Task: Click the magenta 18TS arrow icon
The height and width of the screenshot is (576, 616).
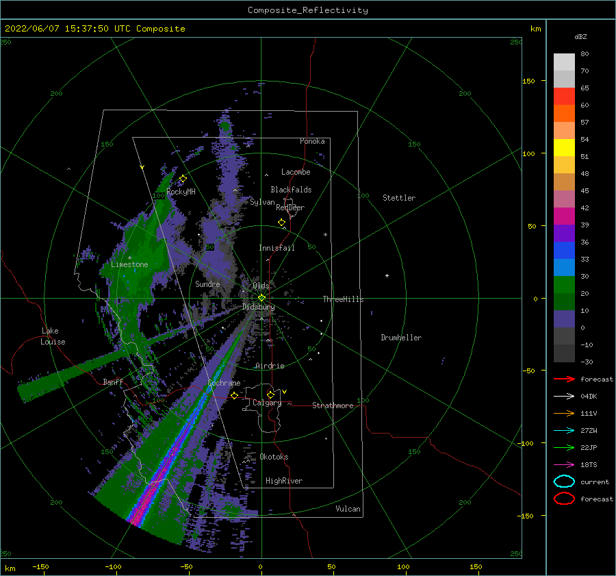Action: pos(564,465)
